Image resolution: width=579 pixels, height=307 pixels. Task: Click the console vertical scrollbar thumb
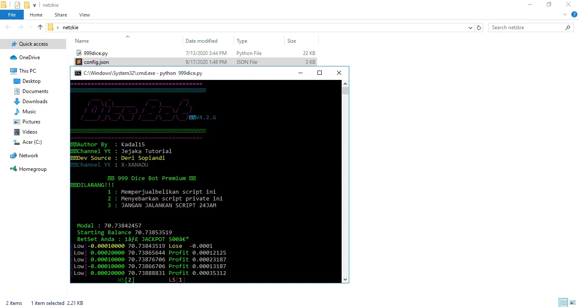tap(345, 90)
